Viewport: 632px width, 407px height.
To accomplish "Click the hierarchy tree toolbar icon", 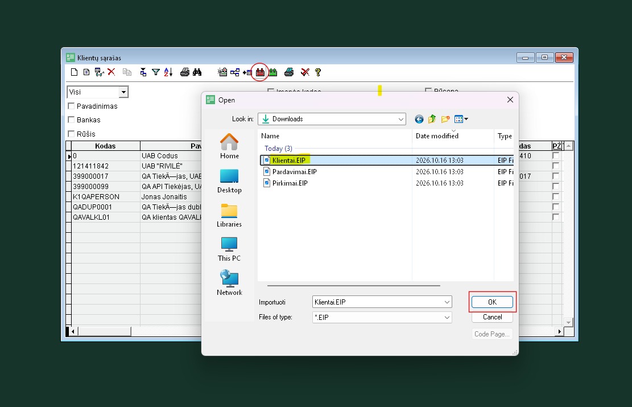I will tap(235, 72).
